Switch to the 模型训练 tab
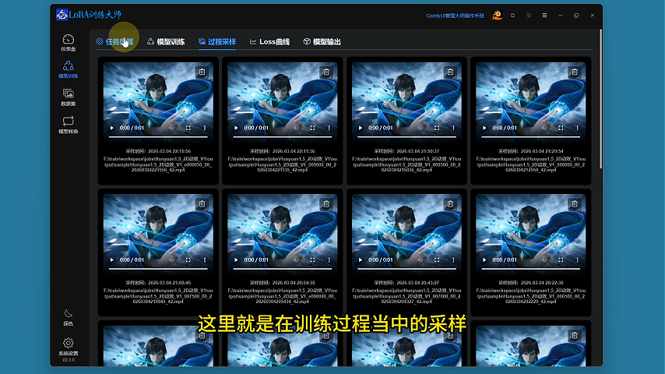Viewport: 665px width, 374px height. pyautogui.click(x=166, y=41)
